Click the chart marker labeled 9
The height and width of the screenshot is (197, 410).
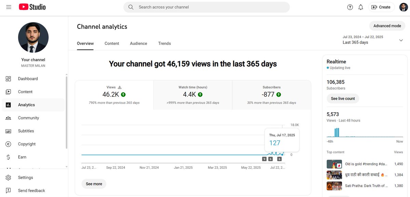(264, 159)
